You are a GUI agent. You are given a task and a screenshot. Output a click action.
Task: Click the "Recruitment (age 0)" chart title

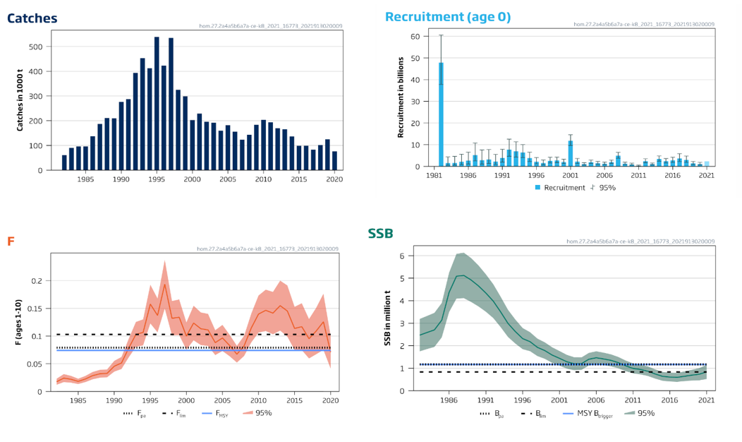pyautogui.click(x=448, y=17)
